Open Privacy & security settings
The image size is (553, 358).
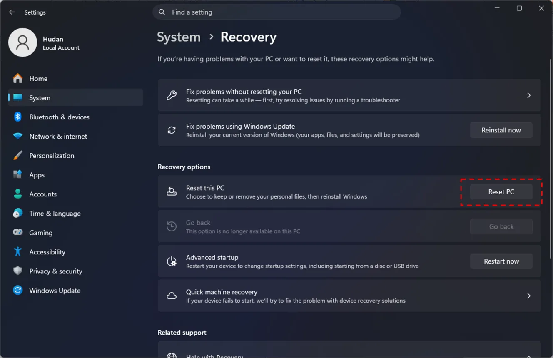click(76, 271)
